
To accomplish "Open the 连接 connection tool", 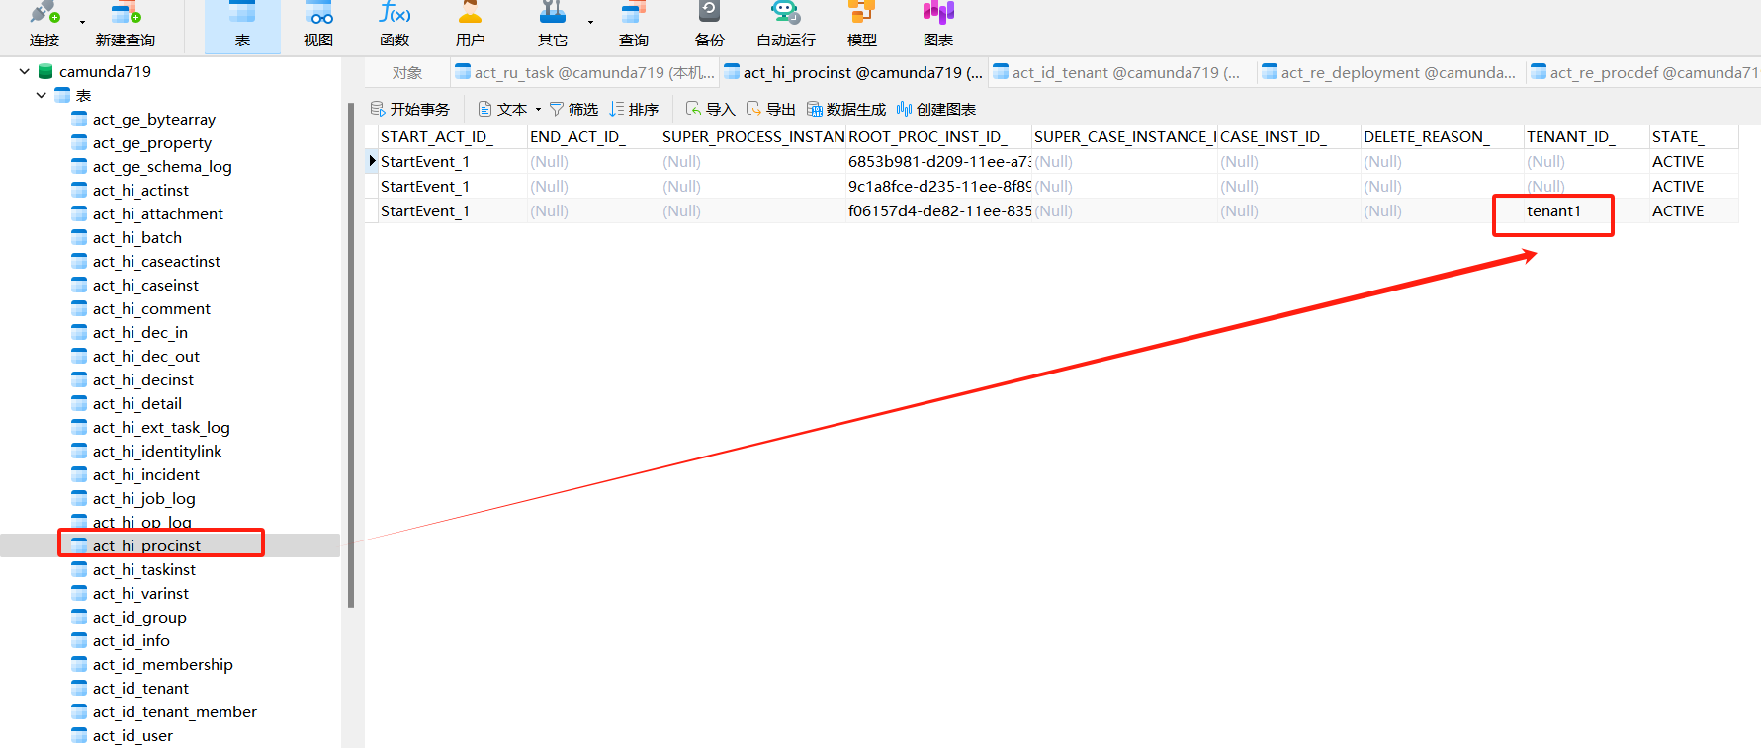I will (44, 26).
